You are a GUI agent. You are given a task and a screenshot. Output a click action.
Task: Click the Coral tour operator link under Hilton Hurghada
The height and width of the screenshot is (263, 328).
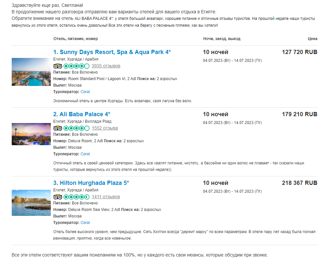(x=85, y=222)
